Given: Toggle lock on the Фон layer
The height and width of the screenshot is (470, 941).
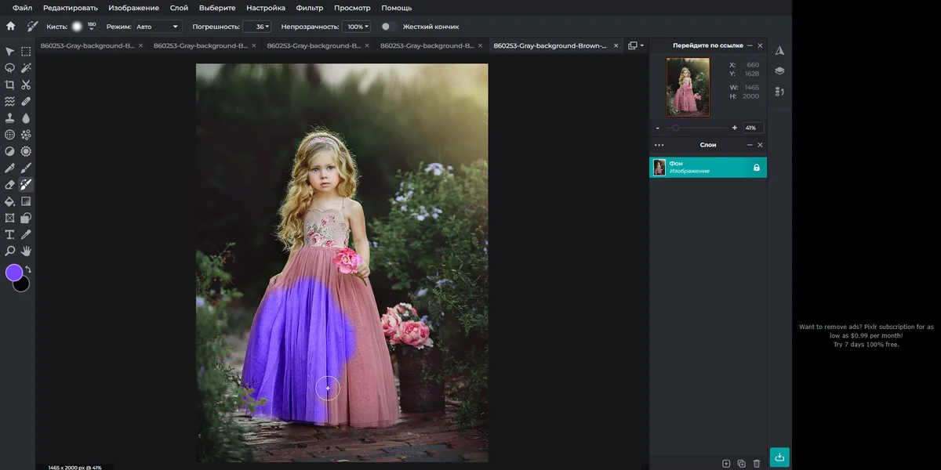Looking at the screenshot, I should coord(756,168).
